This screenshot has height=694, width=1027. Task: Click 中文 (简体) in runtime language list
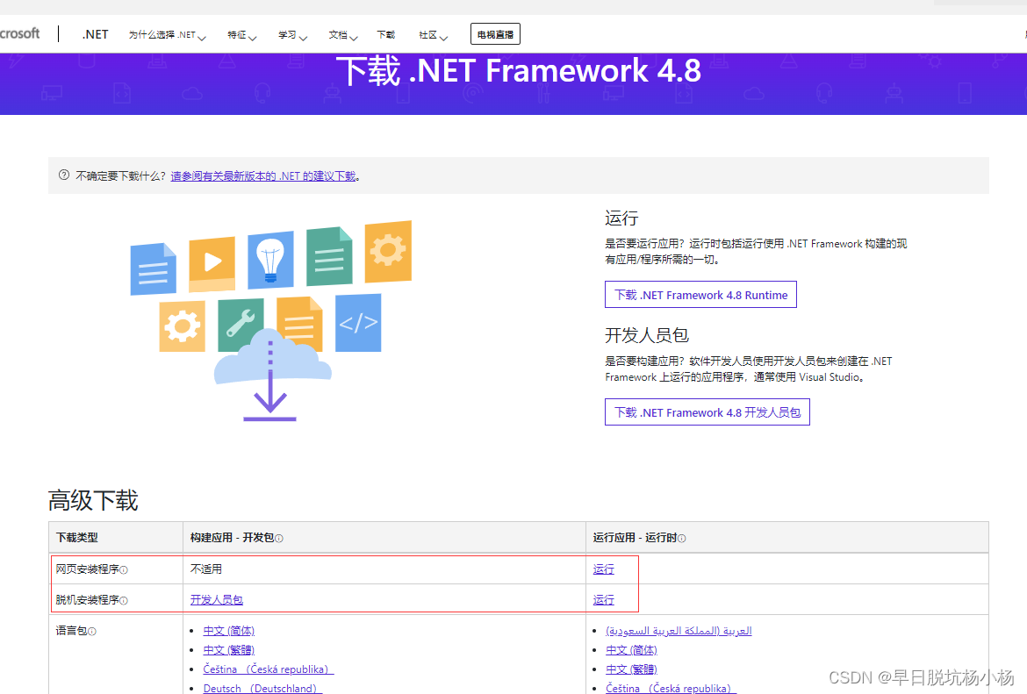pyautogui.click(x=631, y=650)
